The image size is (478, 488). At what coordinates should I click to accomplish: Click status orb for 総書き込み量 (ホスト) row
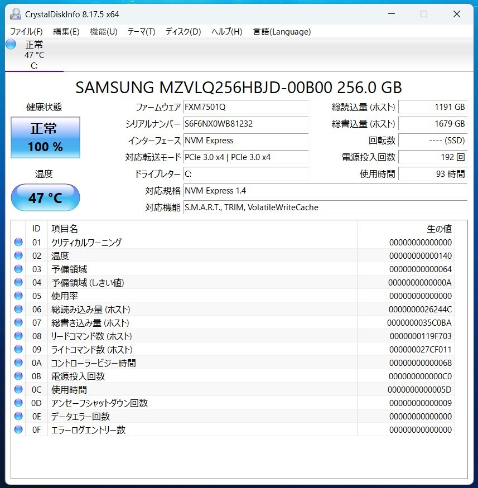point(18,322)
